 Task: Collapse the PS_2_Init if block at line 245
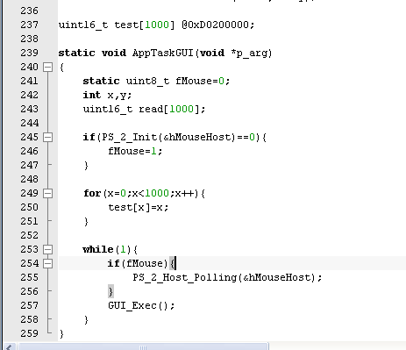tap(47, 138)
